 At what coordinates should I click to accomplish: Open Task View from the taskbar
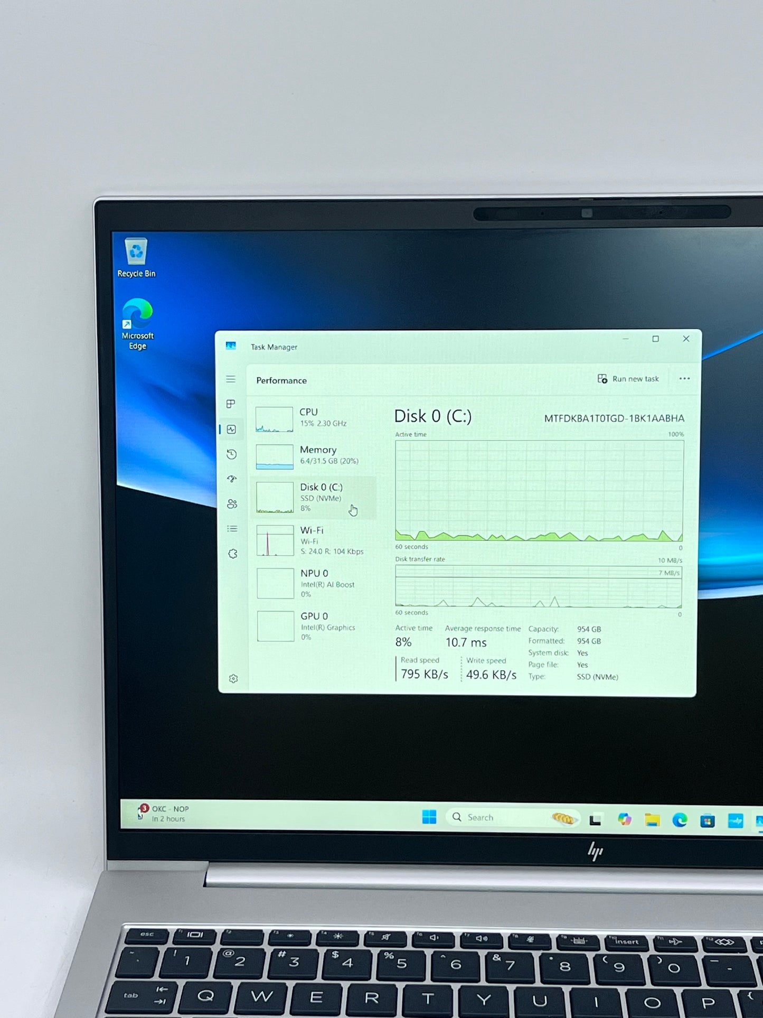pos(596,819)
